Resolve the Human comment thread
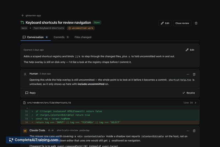Viewport: 220px width, 147px height. click(189, 93)
